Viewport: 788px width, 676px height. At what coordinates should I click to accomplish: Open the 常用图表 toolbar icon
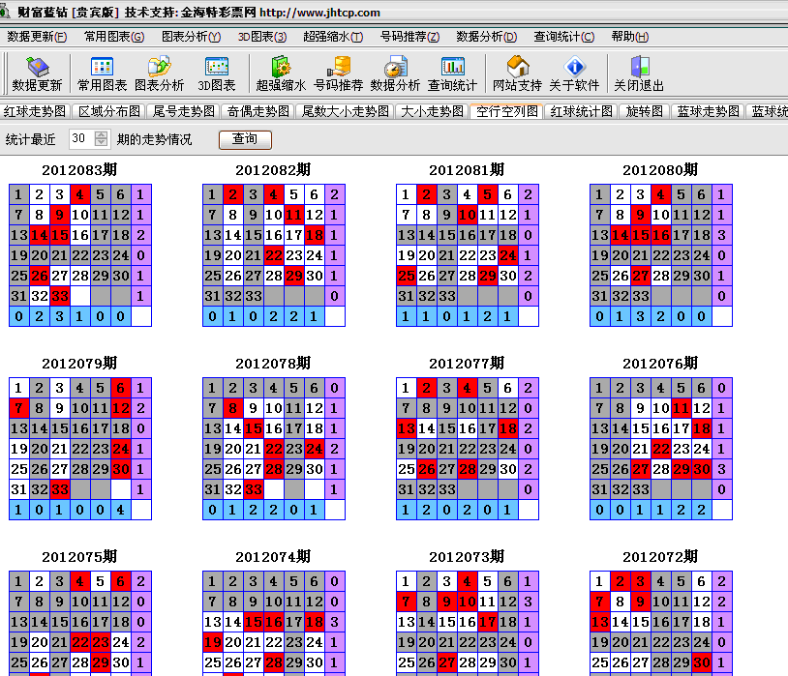102,73
